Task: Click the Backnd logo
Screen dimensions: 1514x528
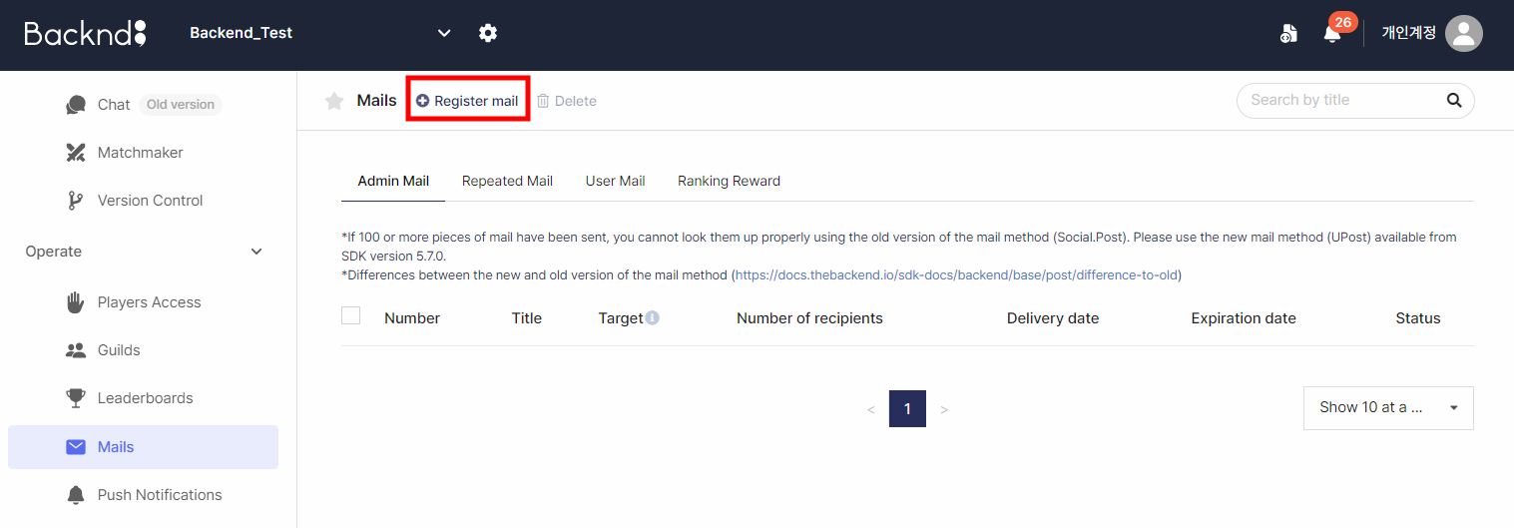Action: [x=85, y=33]
